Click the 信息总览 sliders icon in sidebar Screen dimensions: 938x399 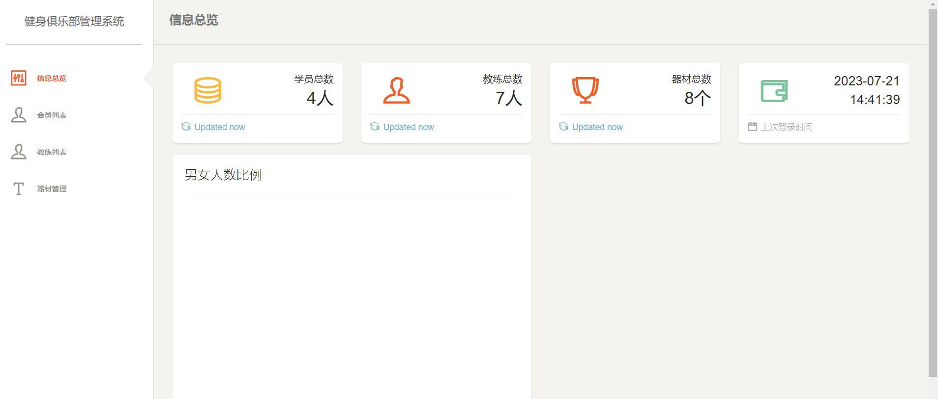(19, 78)
